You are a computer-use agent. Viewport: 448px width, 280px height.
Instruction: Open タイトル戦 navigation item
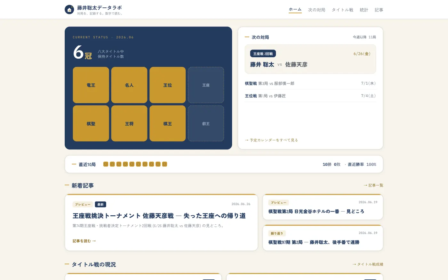(342, 10)
